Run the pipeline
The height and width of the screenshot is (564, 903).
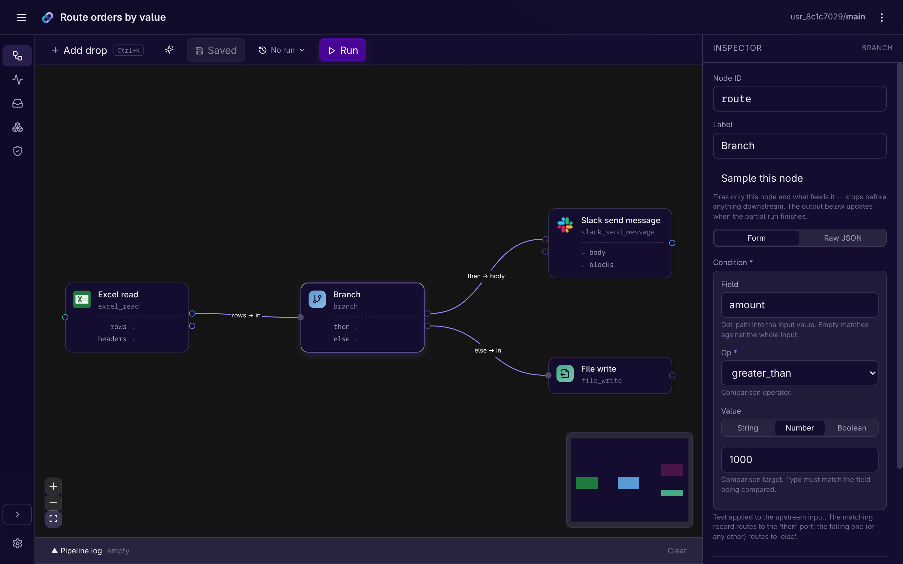tap(342, 50)
